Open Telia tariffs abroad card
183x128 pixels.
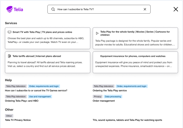coord(48,62)
